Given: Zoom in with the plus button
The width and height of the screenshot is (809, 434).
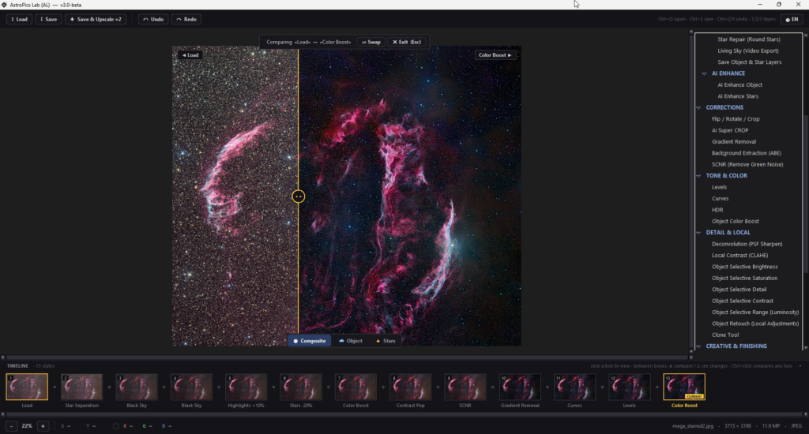Looking at the screenshot, I should [43, 426].
